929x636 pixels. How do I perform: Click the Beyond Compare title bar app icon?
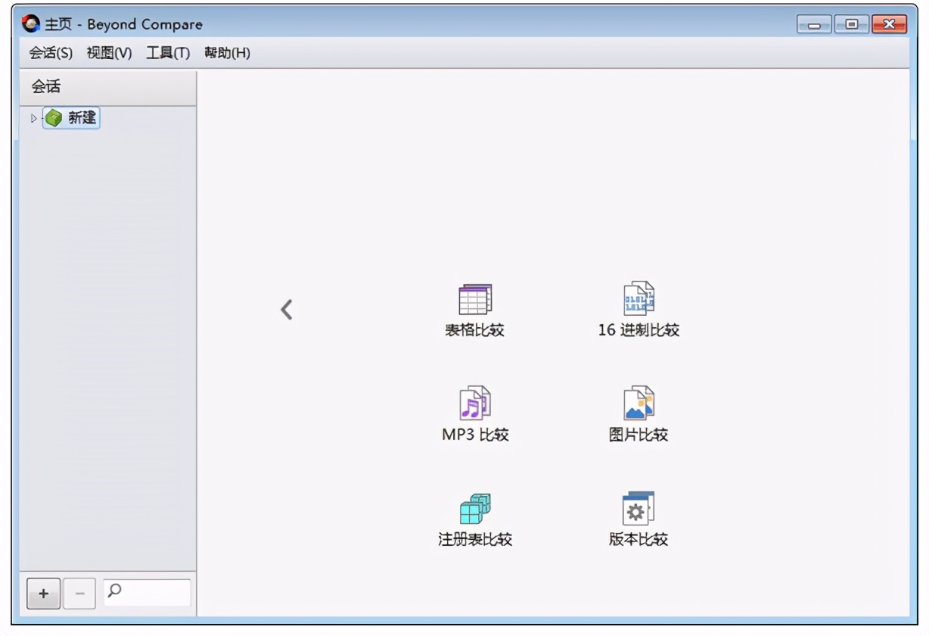point(32,24)
